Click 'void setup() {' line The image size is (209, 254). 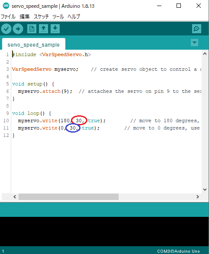[33, 84]
